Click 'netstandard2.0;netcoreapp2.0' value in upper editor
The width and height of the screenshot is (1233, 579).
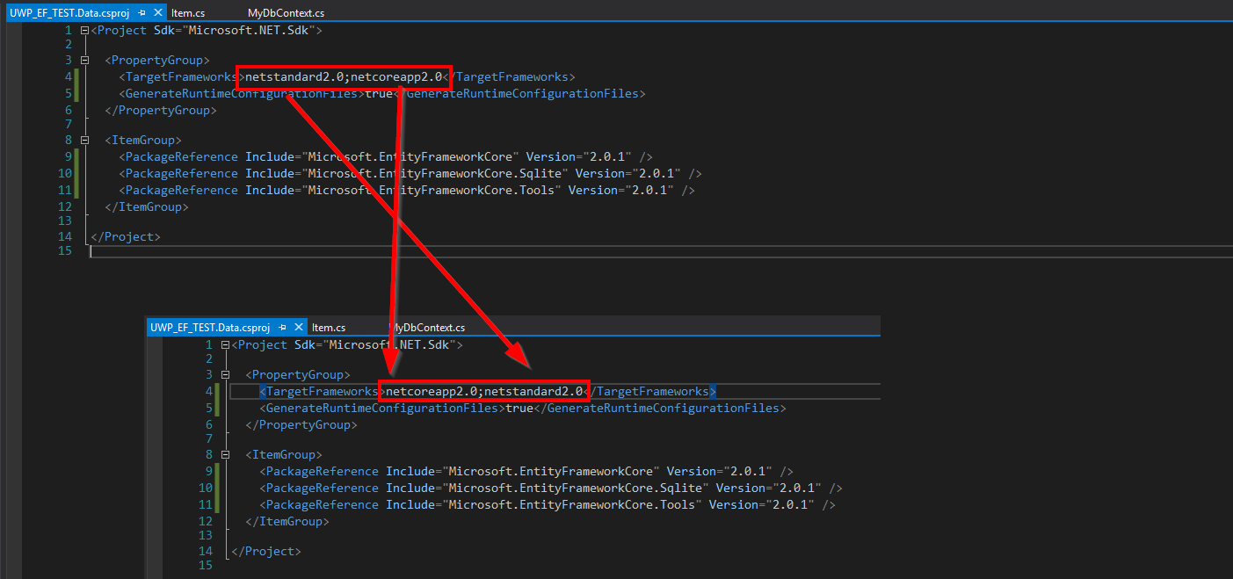click(x=344, y=77)
